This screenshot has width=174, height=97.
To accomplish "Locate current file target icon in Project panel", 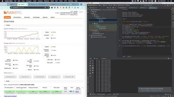I will (108, 8).
